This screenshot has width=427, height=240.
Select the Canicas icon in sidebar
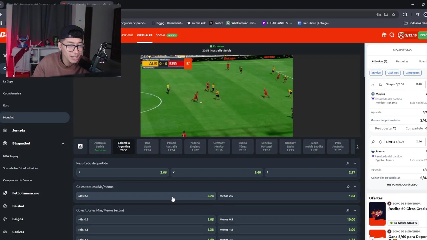5,232
